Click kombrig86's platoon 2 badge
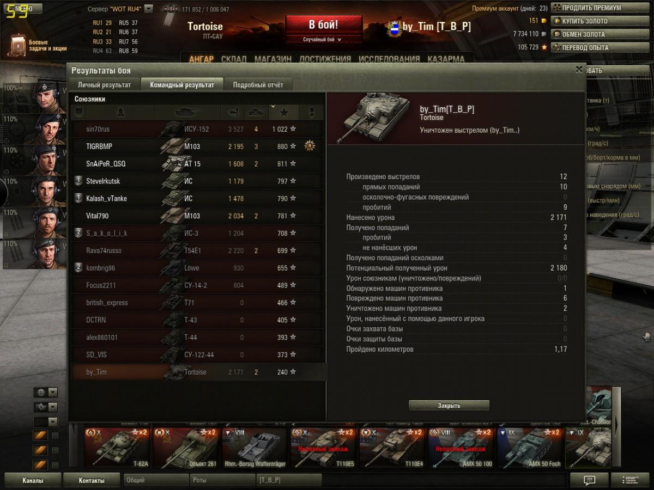654x490 pixels. (x=78, y=268)
